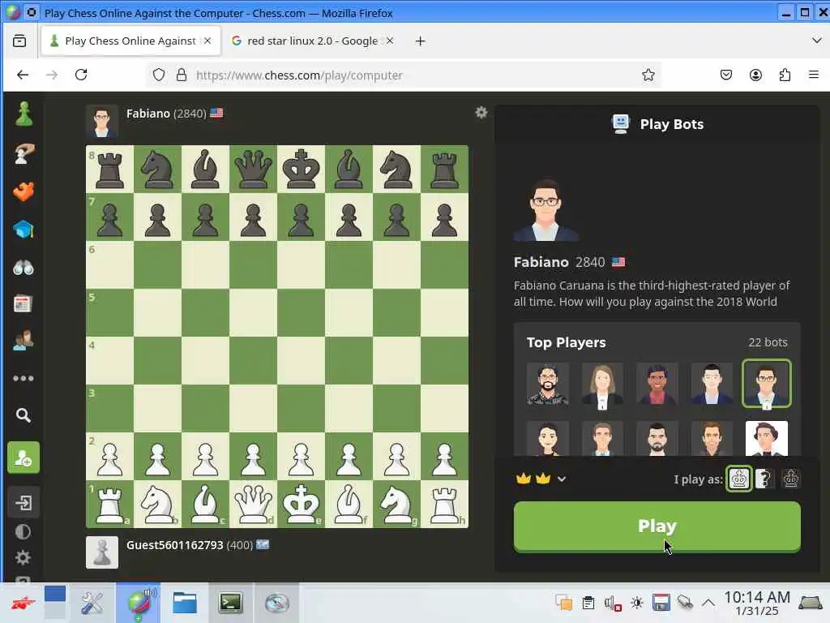Open the Watch binoculars icon

tap(24, 268)
